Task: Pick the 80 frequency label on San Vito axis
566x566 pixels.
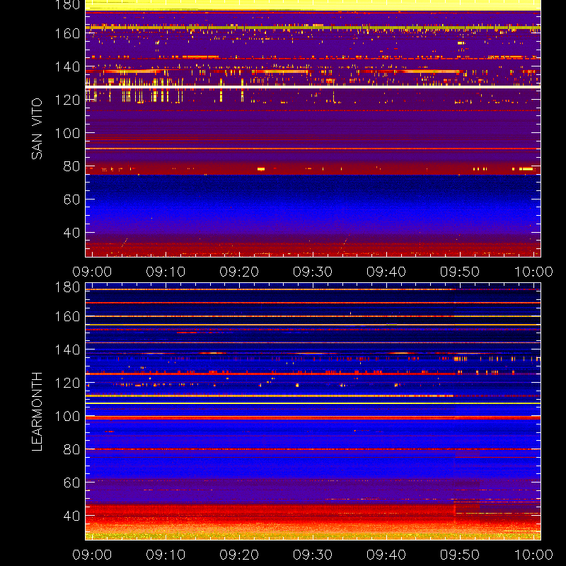Action: 71,166
